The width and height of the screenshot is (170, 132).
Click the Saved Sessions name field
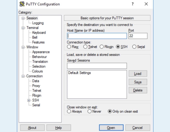[97, 66]
